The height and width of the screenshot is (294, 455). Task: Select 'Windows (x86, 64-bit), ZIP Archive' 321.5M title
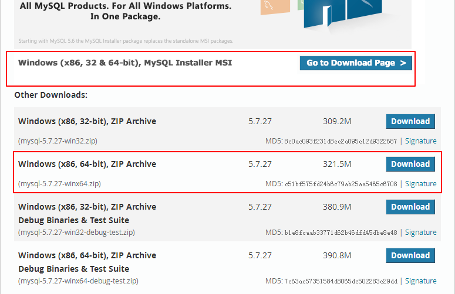[87, 164]
